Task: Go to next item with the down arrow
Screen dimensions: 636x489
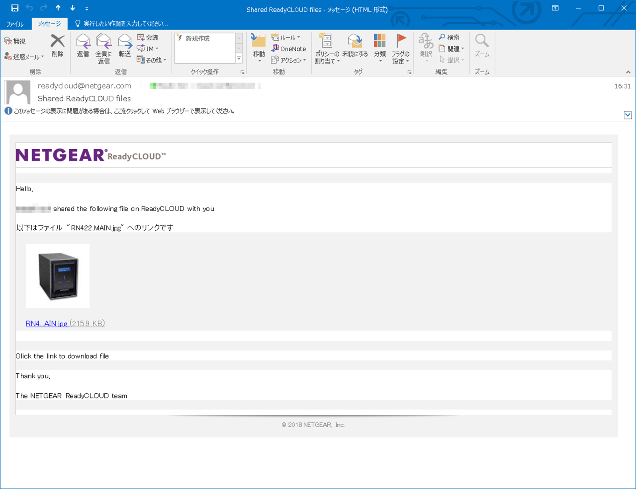Action: tap(73, 8)
